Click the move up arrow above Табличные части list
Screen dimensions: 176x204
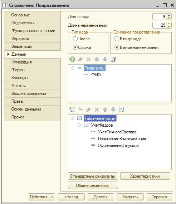(105, 109)
